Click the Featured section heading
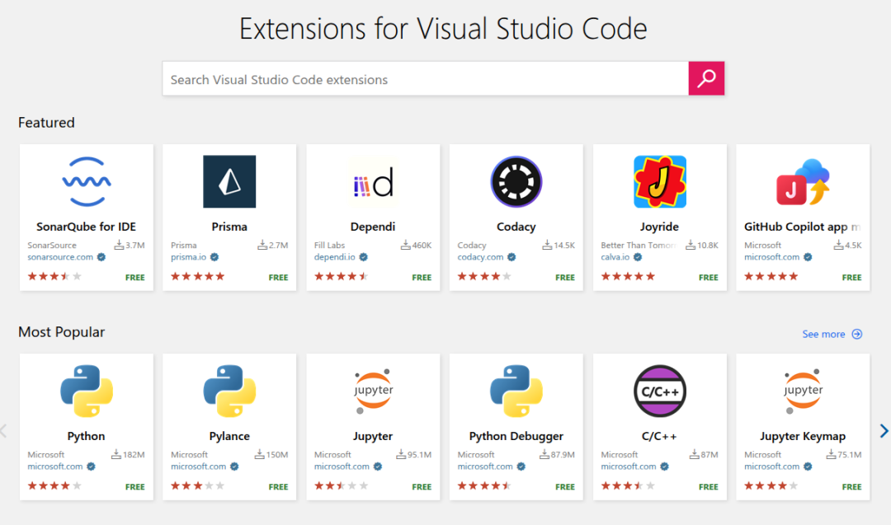 click(46, 123)
